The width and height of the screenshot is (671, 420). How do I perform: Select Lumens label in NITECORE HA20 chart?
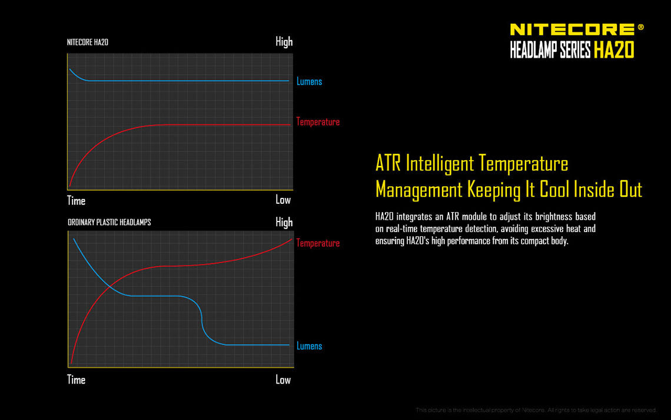(x=309, y=81)
